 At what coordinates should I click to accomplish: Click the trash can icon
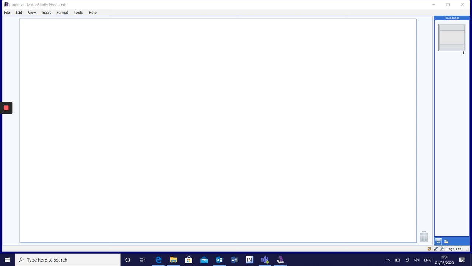(x=424, y=236)
